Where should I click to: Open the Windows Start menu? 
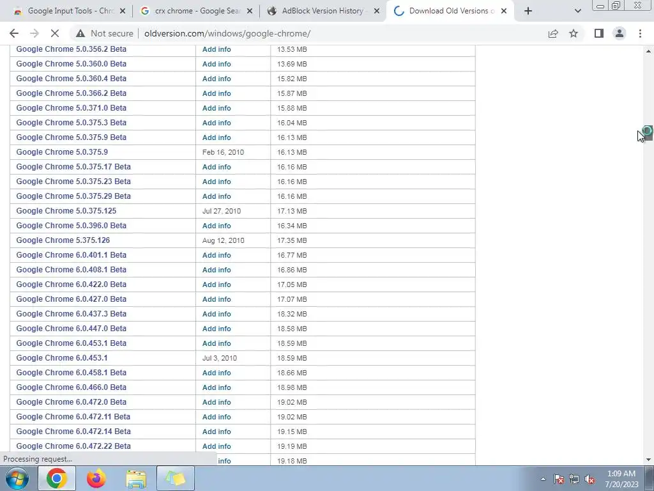17,478
